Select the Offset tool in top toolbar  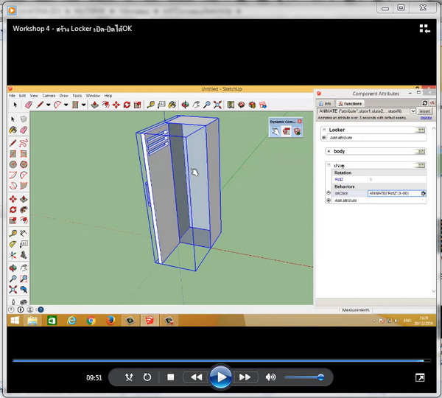tap(105, 105)
